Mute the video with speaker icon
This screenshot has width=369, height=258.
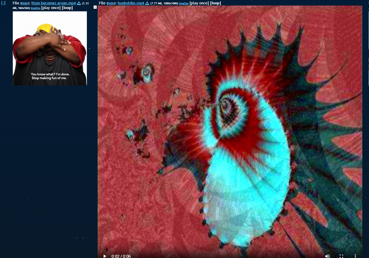point(327,256)
